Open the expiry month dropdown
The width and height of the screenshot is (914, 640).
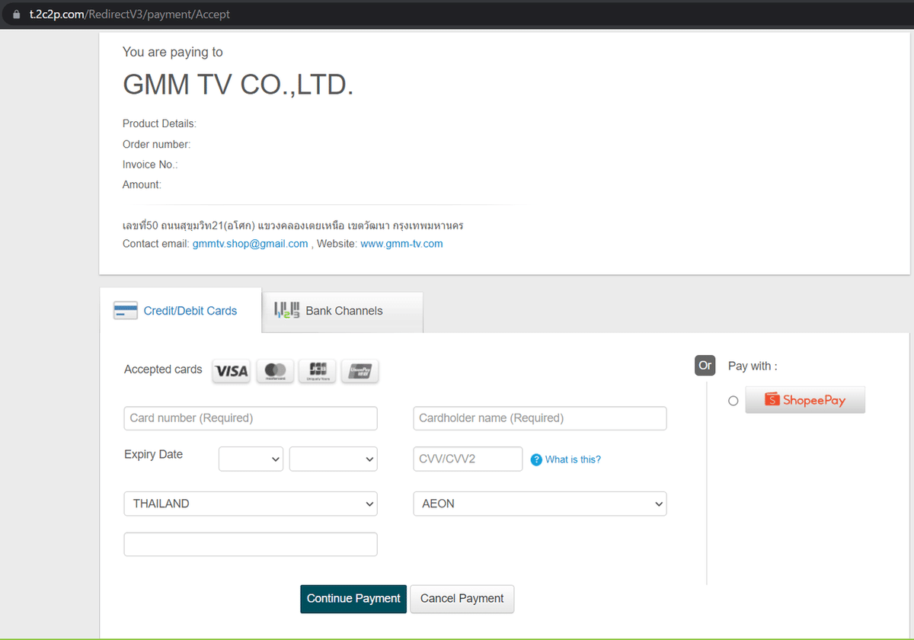click(251, 459)
